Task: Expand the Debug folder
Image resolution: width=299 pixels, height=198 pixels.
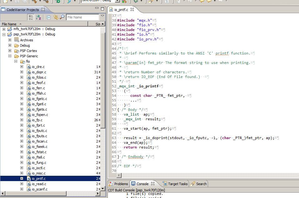Action: pos(10,45)
